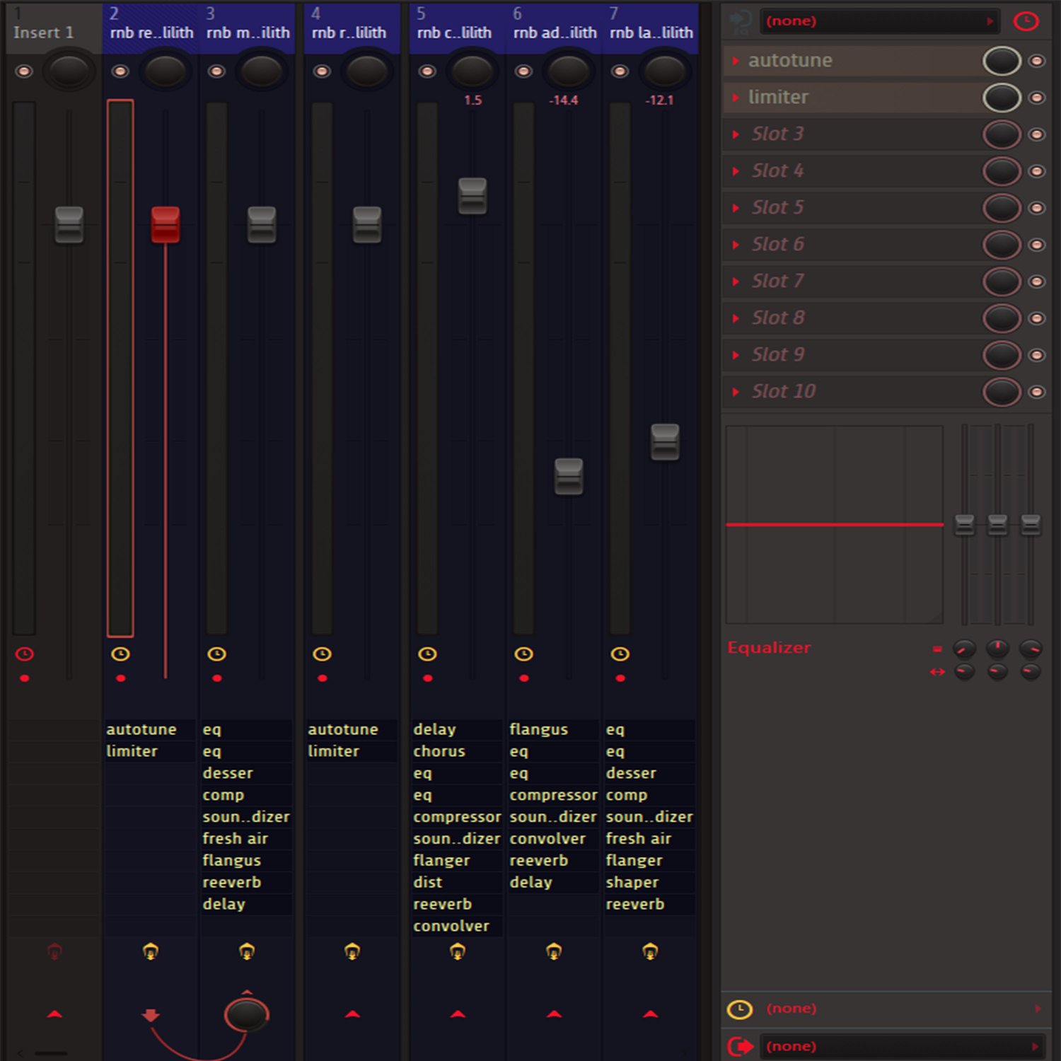Click the Slot 9 label

click(777, 354)
